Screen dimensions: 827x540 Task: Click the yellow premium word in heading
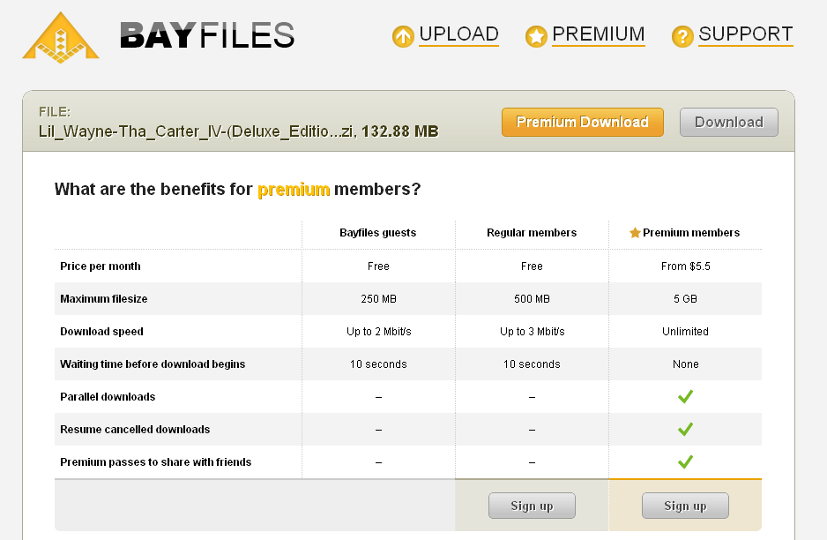[x=294, y=189]
